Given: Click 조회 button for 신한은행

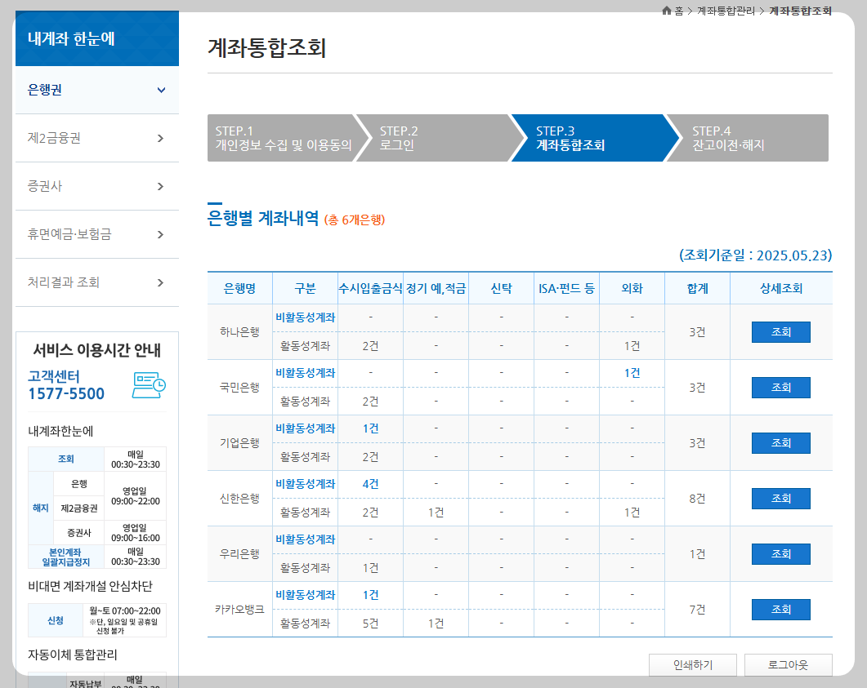Looking at the screenshot, I should (x=780, y=499).
